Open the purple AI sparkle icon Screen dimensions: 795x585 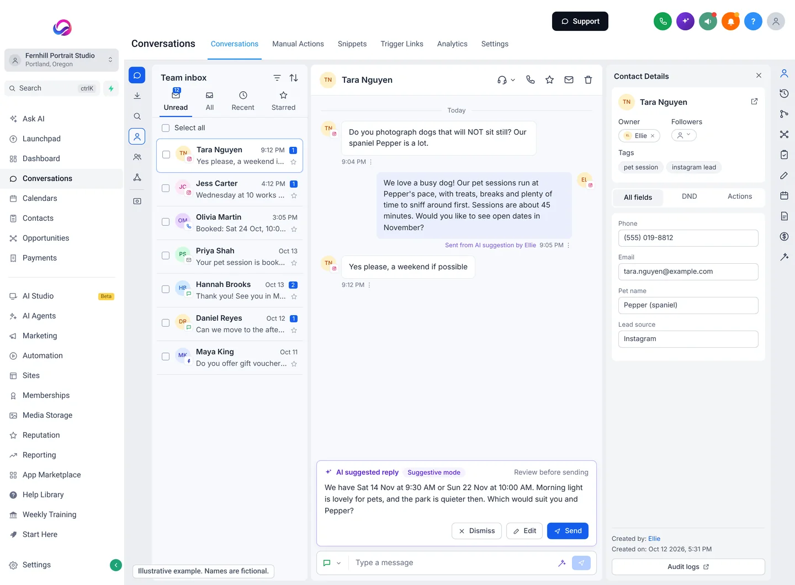685,22
